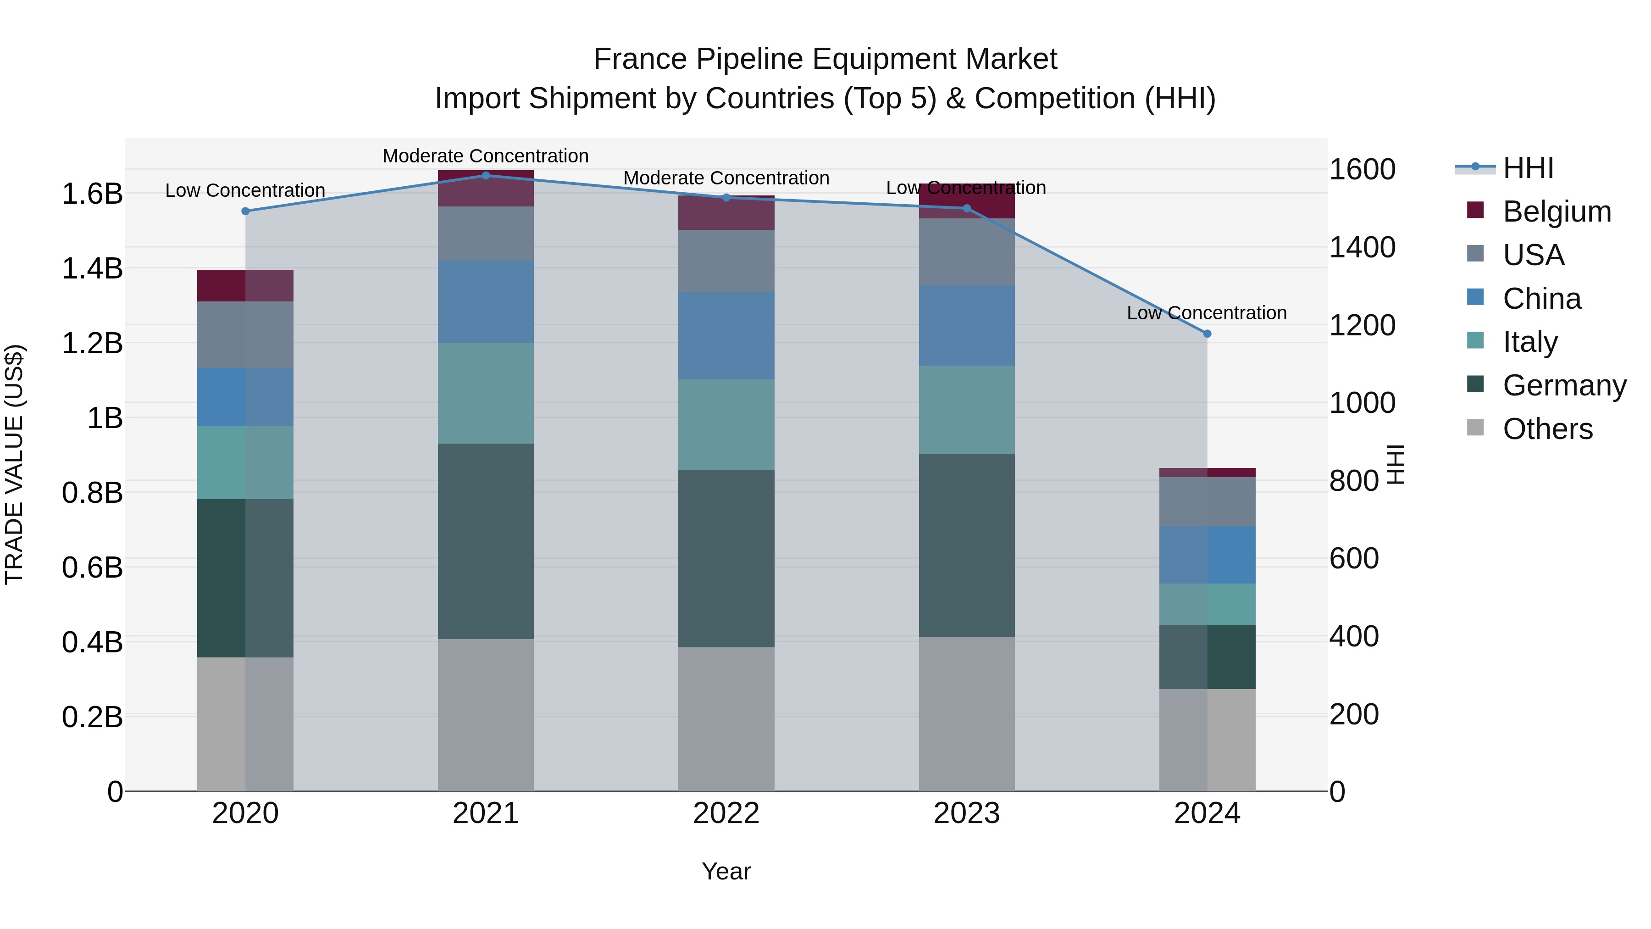Click the Italy segment of 2021 bar
This screenshot has height=929, width=1651.
click(486, 393)
